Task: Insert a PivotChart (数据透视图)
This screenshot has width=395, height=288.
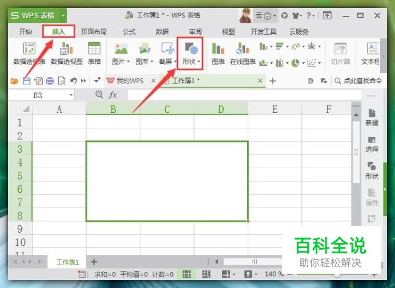Action: tap(67, 54)
